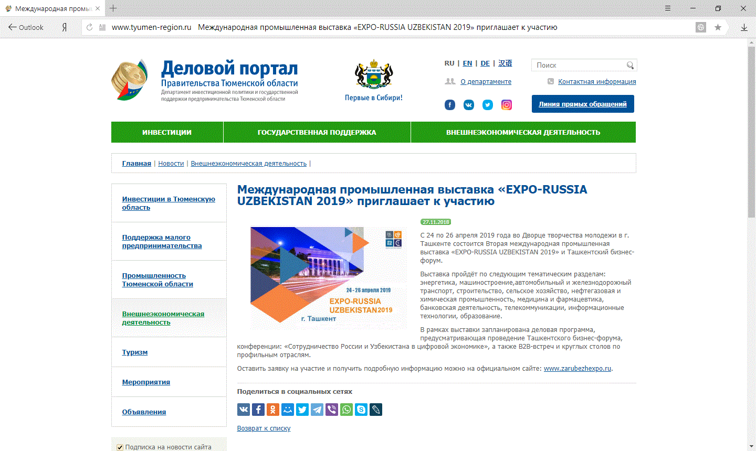The height and width of the screenshot is (451, 756).
Task: Click the vertical page scrollbar thumb
Action: tap(751, 132)
